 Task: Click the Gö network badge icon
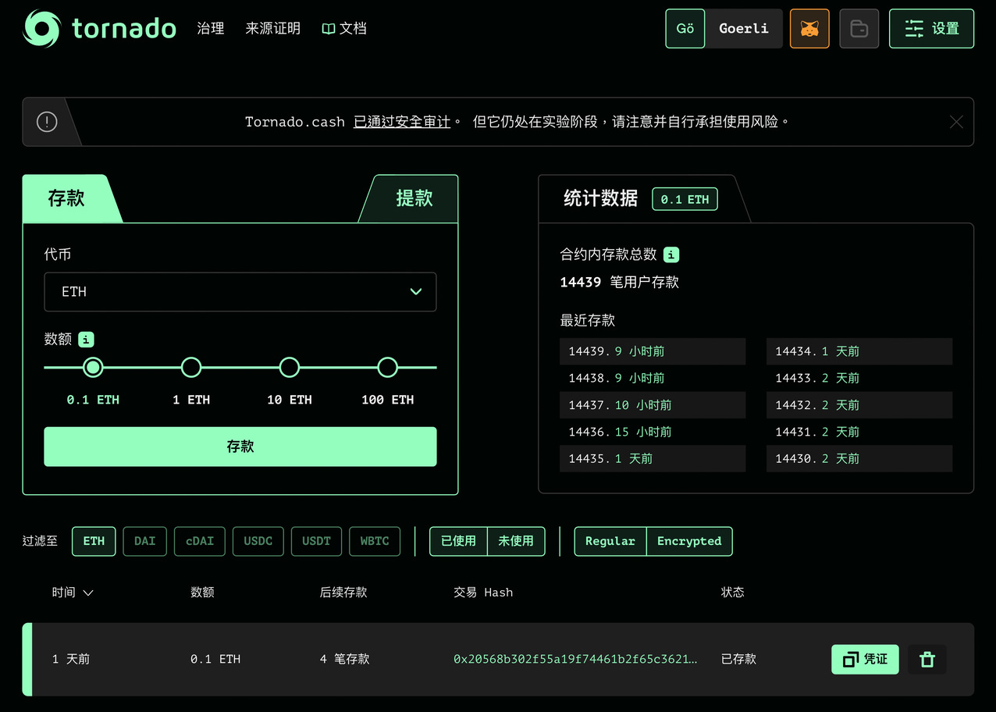[685, 29]
